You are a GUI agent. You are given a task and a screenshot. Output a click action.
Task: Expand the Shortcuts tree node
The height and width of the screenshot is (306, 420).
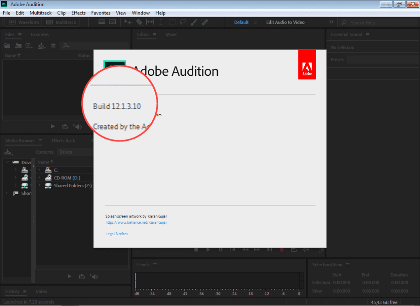coord(7,193)
